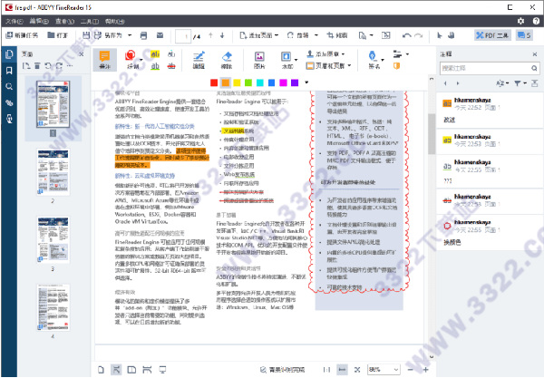
Task: Choose the yellow Highlight text tool
Action: [155, 54]
